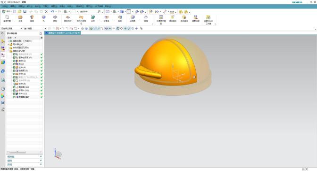Screen dimensions: 317x171
Task: Uncheck the feature (3) checkbox in the navigator
Action: coord(14,64)
